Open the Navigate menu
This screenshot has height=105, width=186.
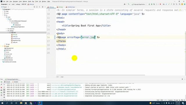[15, 1]
